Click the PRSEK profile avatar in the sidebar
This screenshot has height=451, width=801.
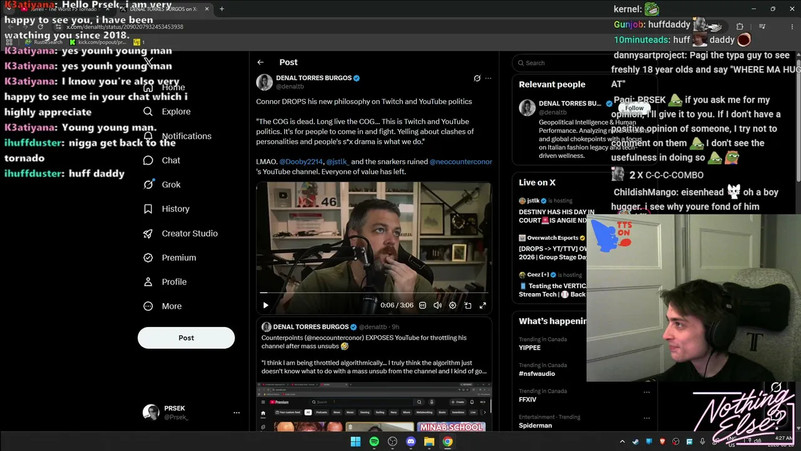click(151, 412)
